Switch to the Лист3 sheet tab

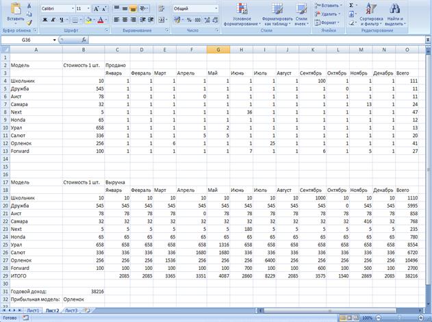(71, 310)
